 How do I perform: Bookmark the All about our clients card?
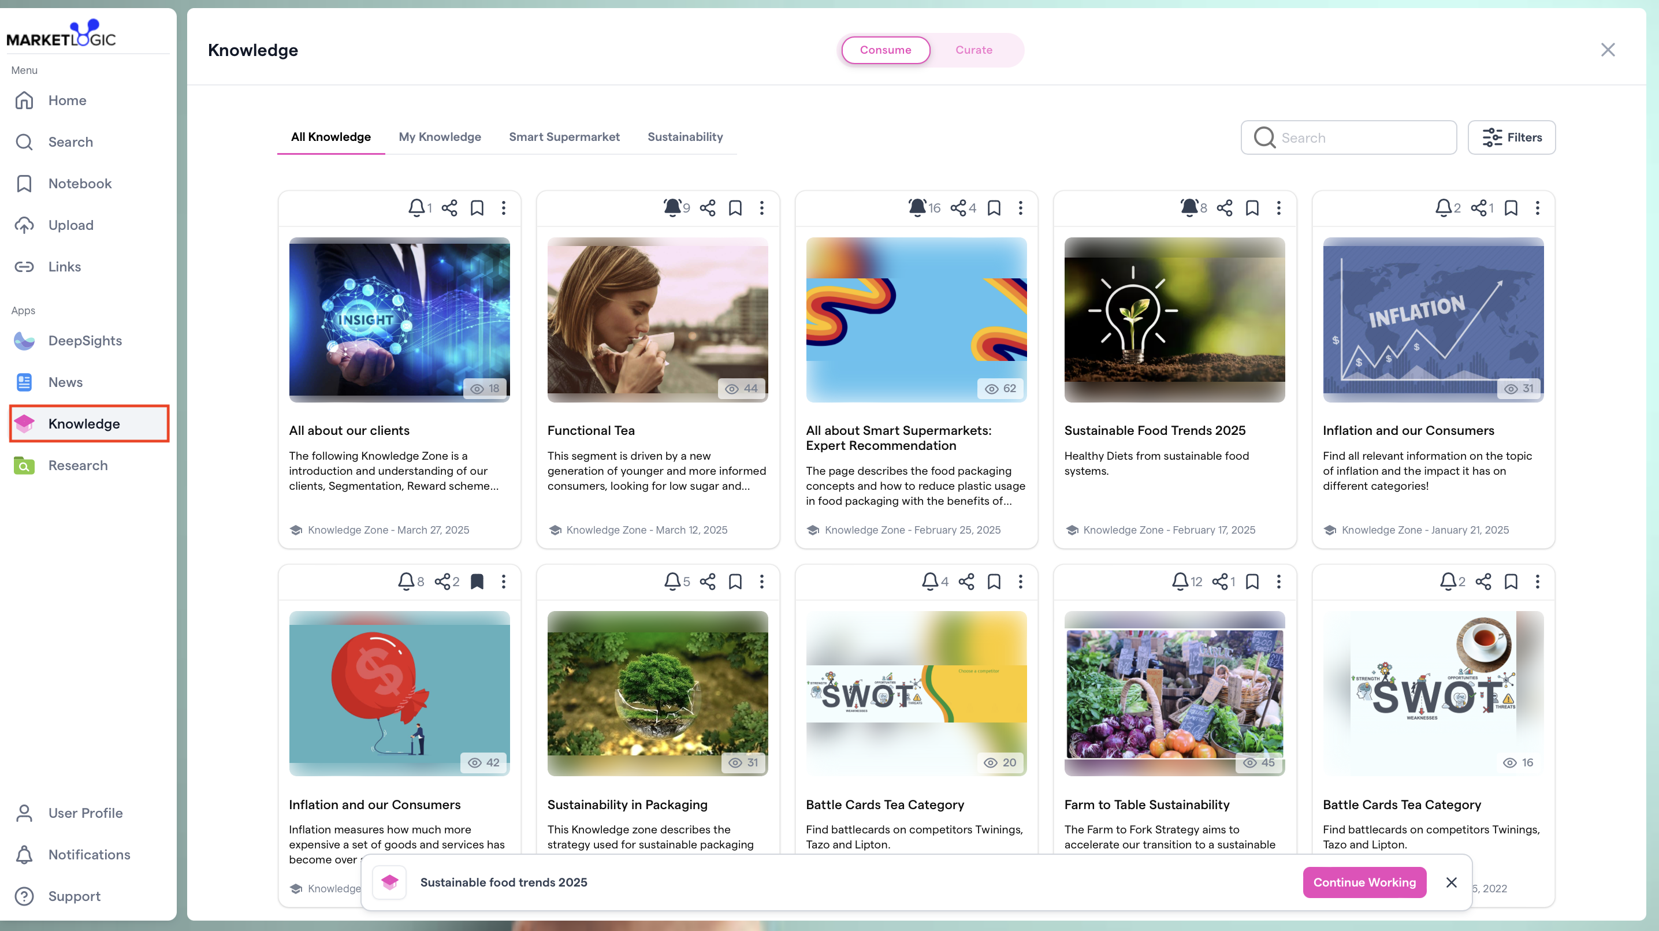[477, 207]
